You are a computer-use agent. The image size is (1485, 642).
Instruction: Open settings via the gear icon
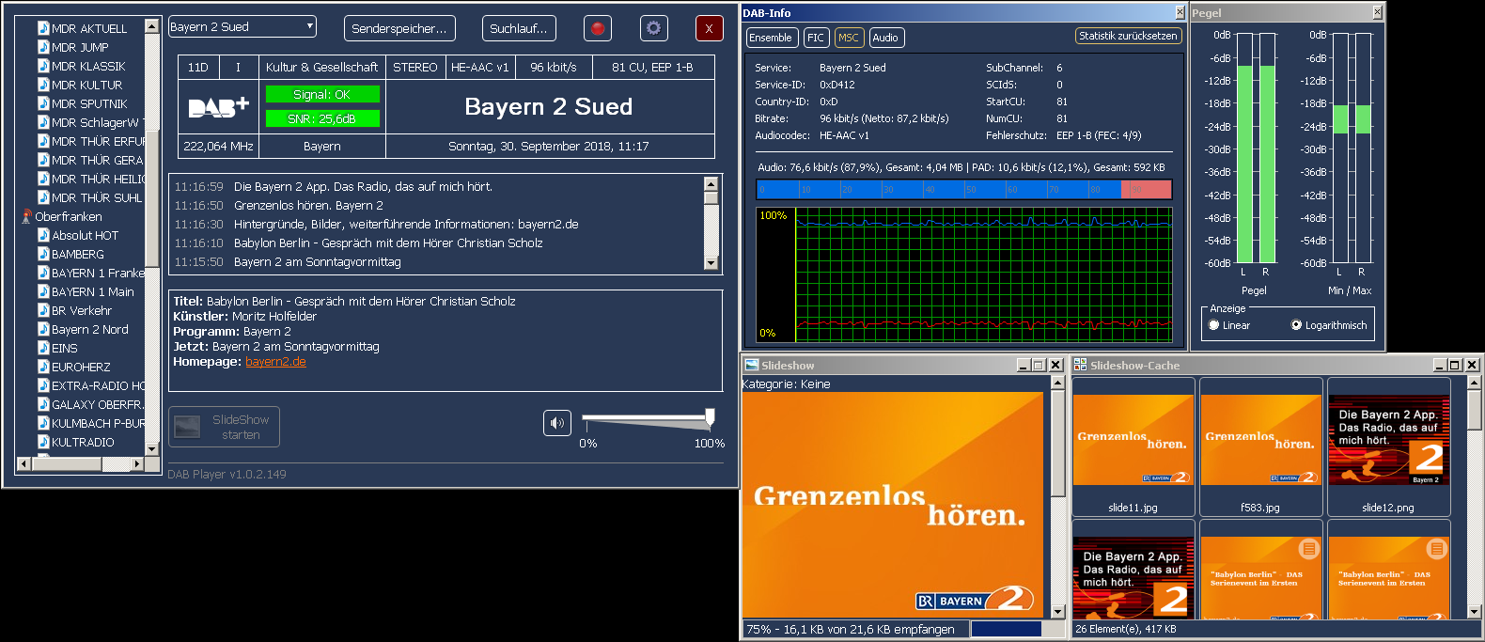point(653,28)
